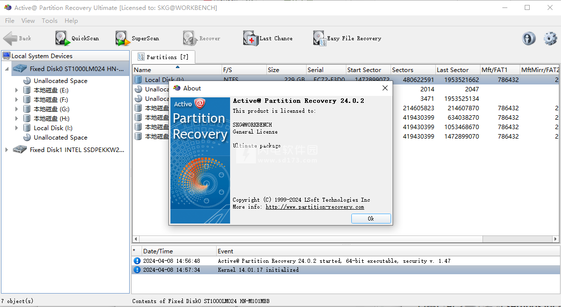Expand the 本地磁盘 (E:) node
This screenshot has width=561, height=307.
pyautogui.click(x=16, y=90)
